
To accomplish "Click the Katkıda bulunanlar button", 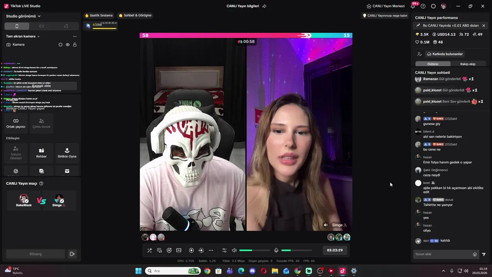I will (444, 54).
